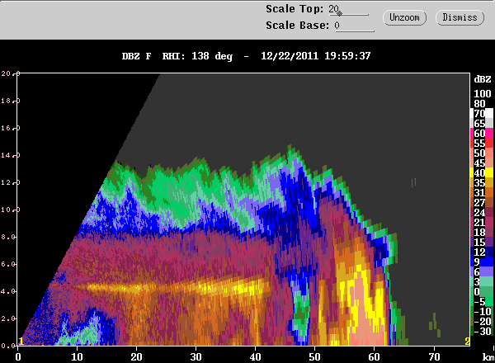Click the "Scale Top:" label
Image resolution: width=495 pixels, height=363 pixels.
[x=295, y=9]
